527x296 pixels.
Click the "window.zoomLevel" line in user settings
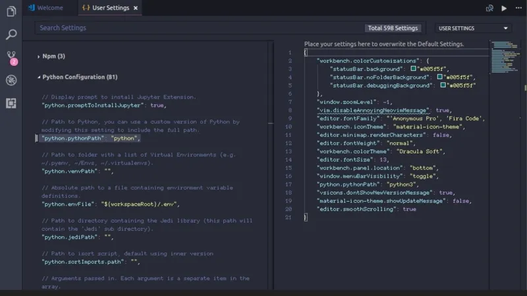pos(354,102)
